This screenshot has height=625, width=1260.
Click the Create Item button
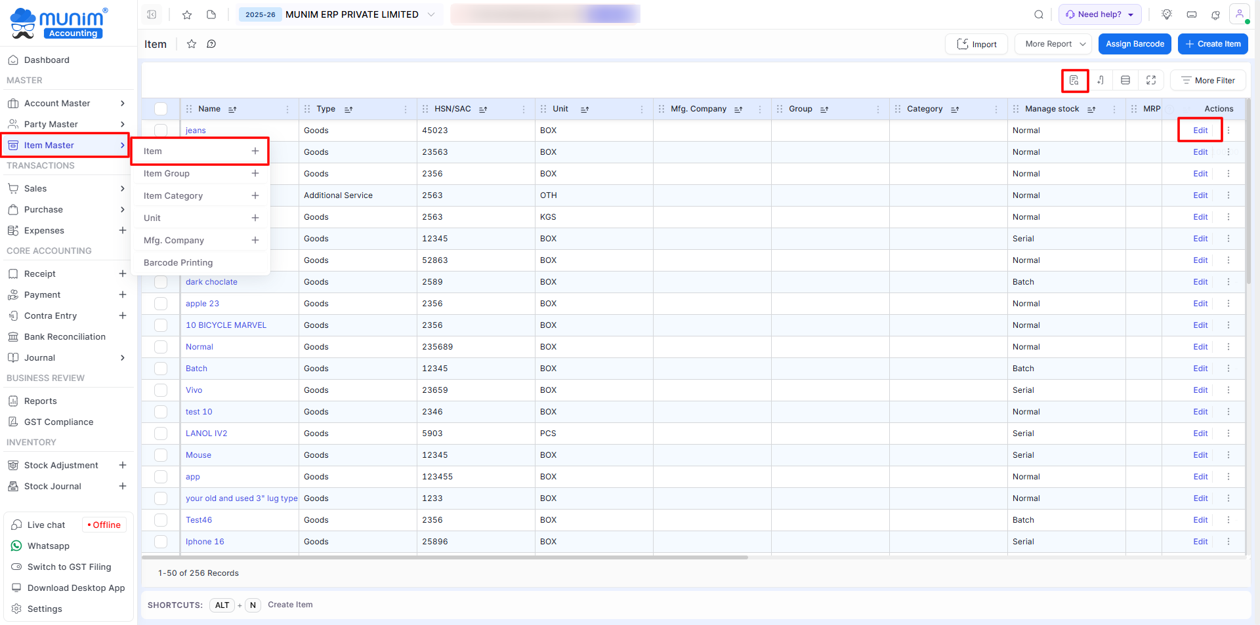pyautogui.click(x=1212, y=44)
